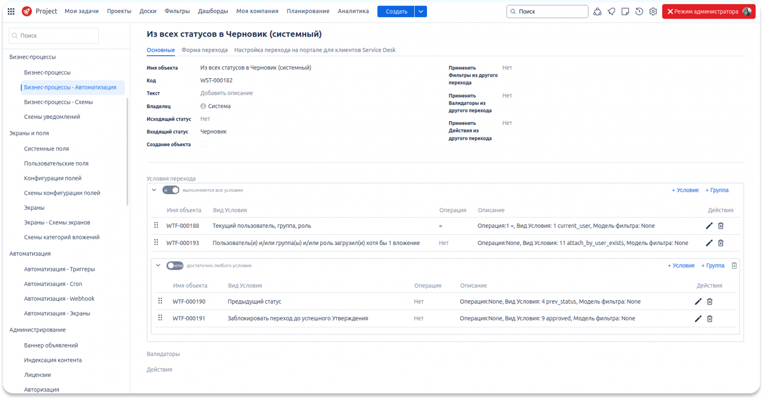
Task: Delete condition WTF-000190
Action: [710, 302]
